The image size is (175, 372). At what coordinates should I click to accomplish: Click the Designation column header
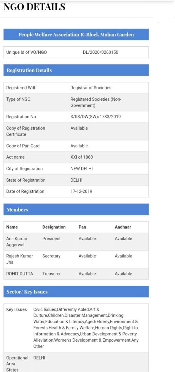54,227
